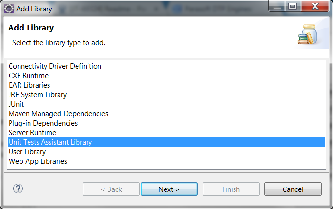Click the Next > button
333x209 pixels.
pyautogui.click(x=169, y=189)
